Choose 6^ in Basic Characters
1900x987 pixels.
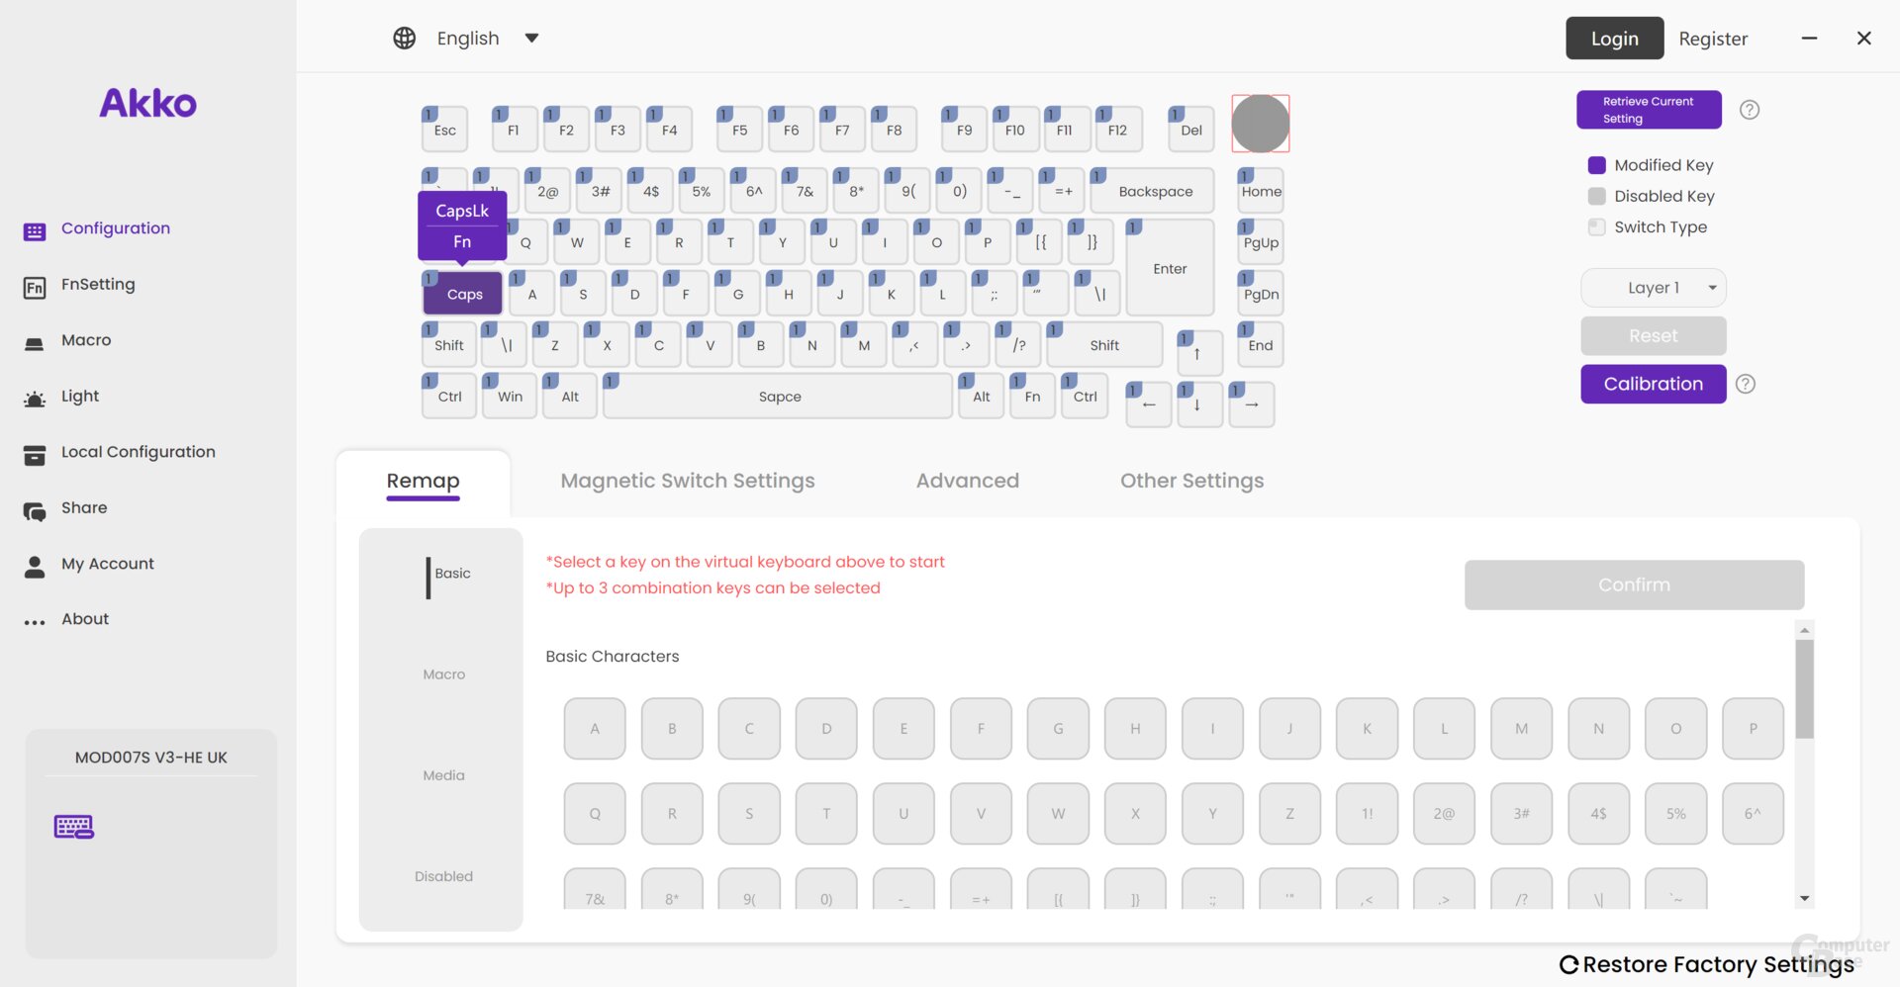click(x=1753, y=814)
